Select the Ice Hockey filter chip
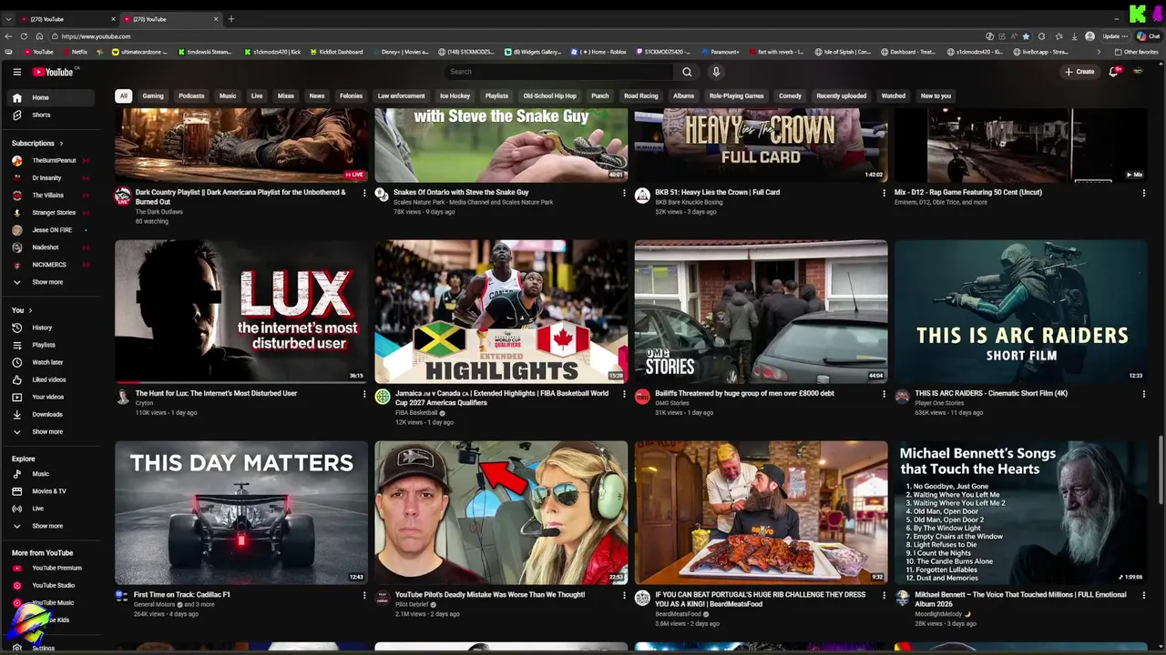Screen dimensions: 1166x655 [x=455, y=96]
